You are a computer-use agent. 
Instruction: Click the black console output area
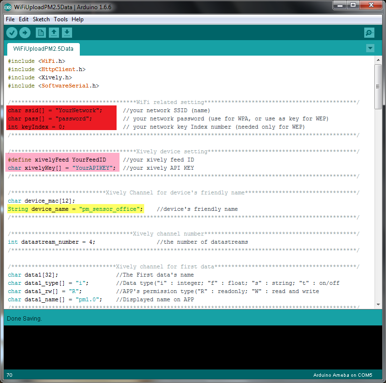pyautogui.click(x=193, y=347)
